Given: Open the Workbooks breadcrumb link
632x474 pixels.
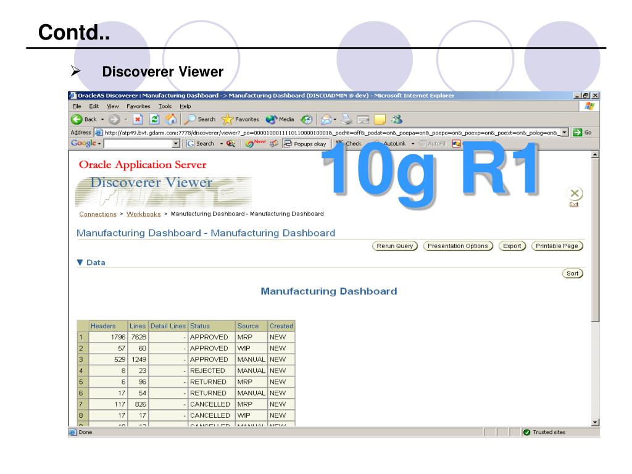Looking at the screenshot, I should pos(143,214).
